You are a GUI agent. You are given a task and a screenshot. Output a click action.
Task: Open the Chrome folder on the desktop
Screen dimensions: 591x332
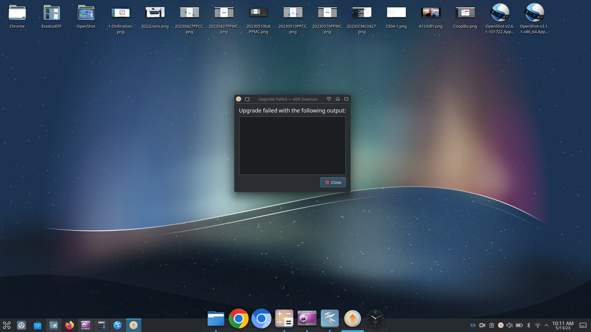[17, 13]
